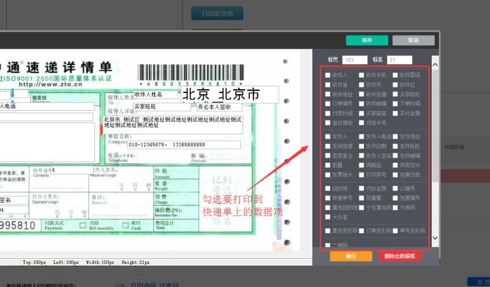Click the red 删除此数据框 button

[400, 256]
